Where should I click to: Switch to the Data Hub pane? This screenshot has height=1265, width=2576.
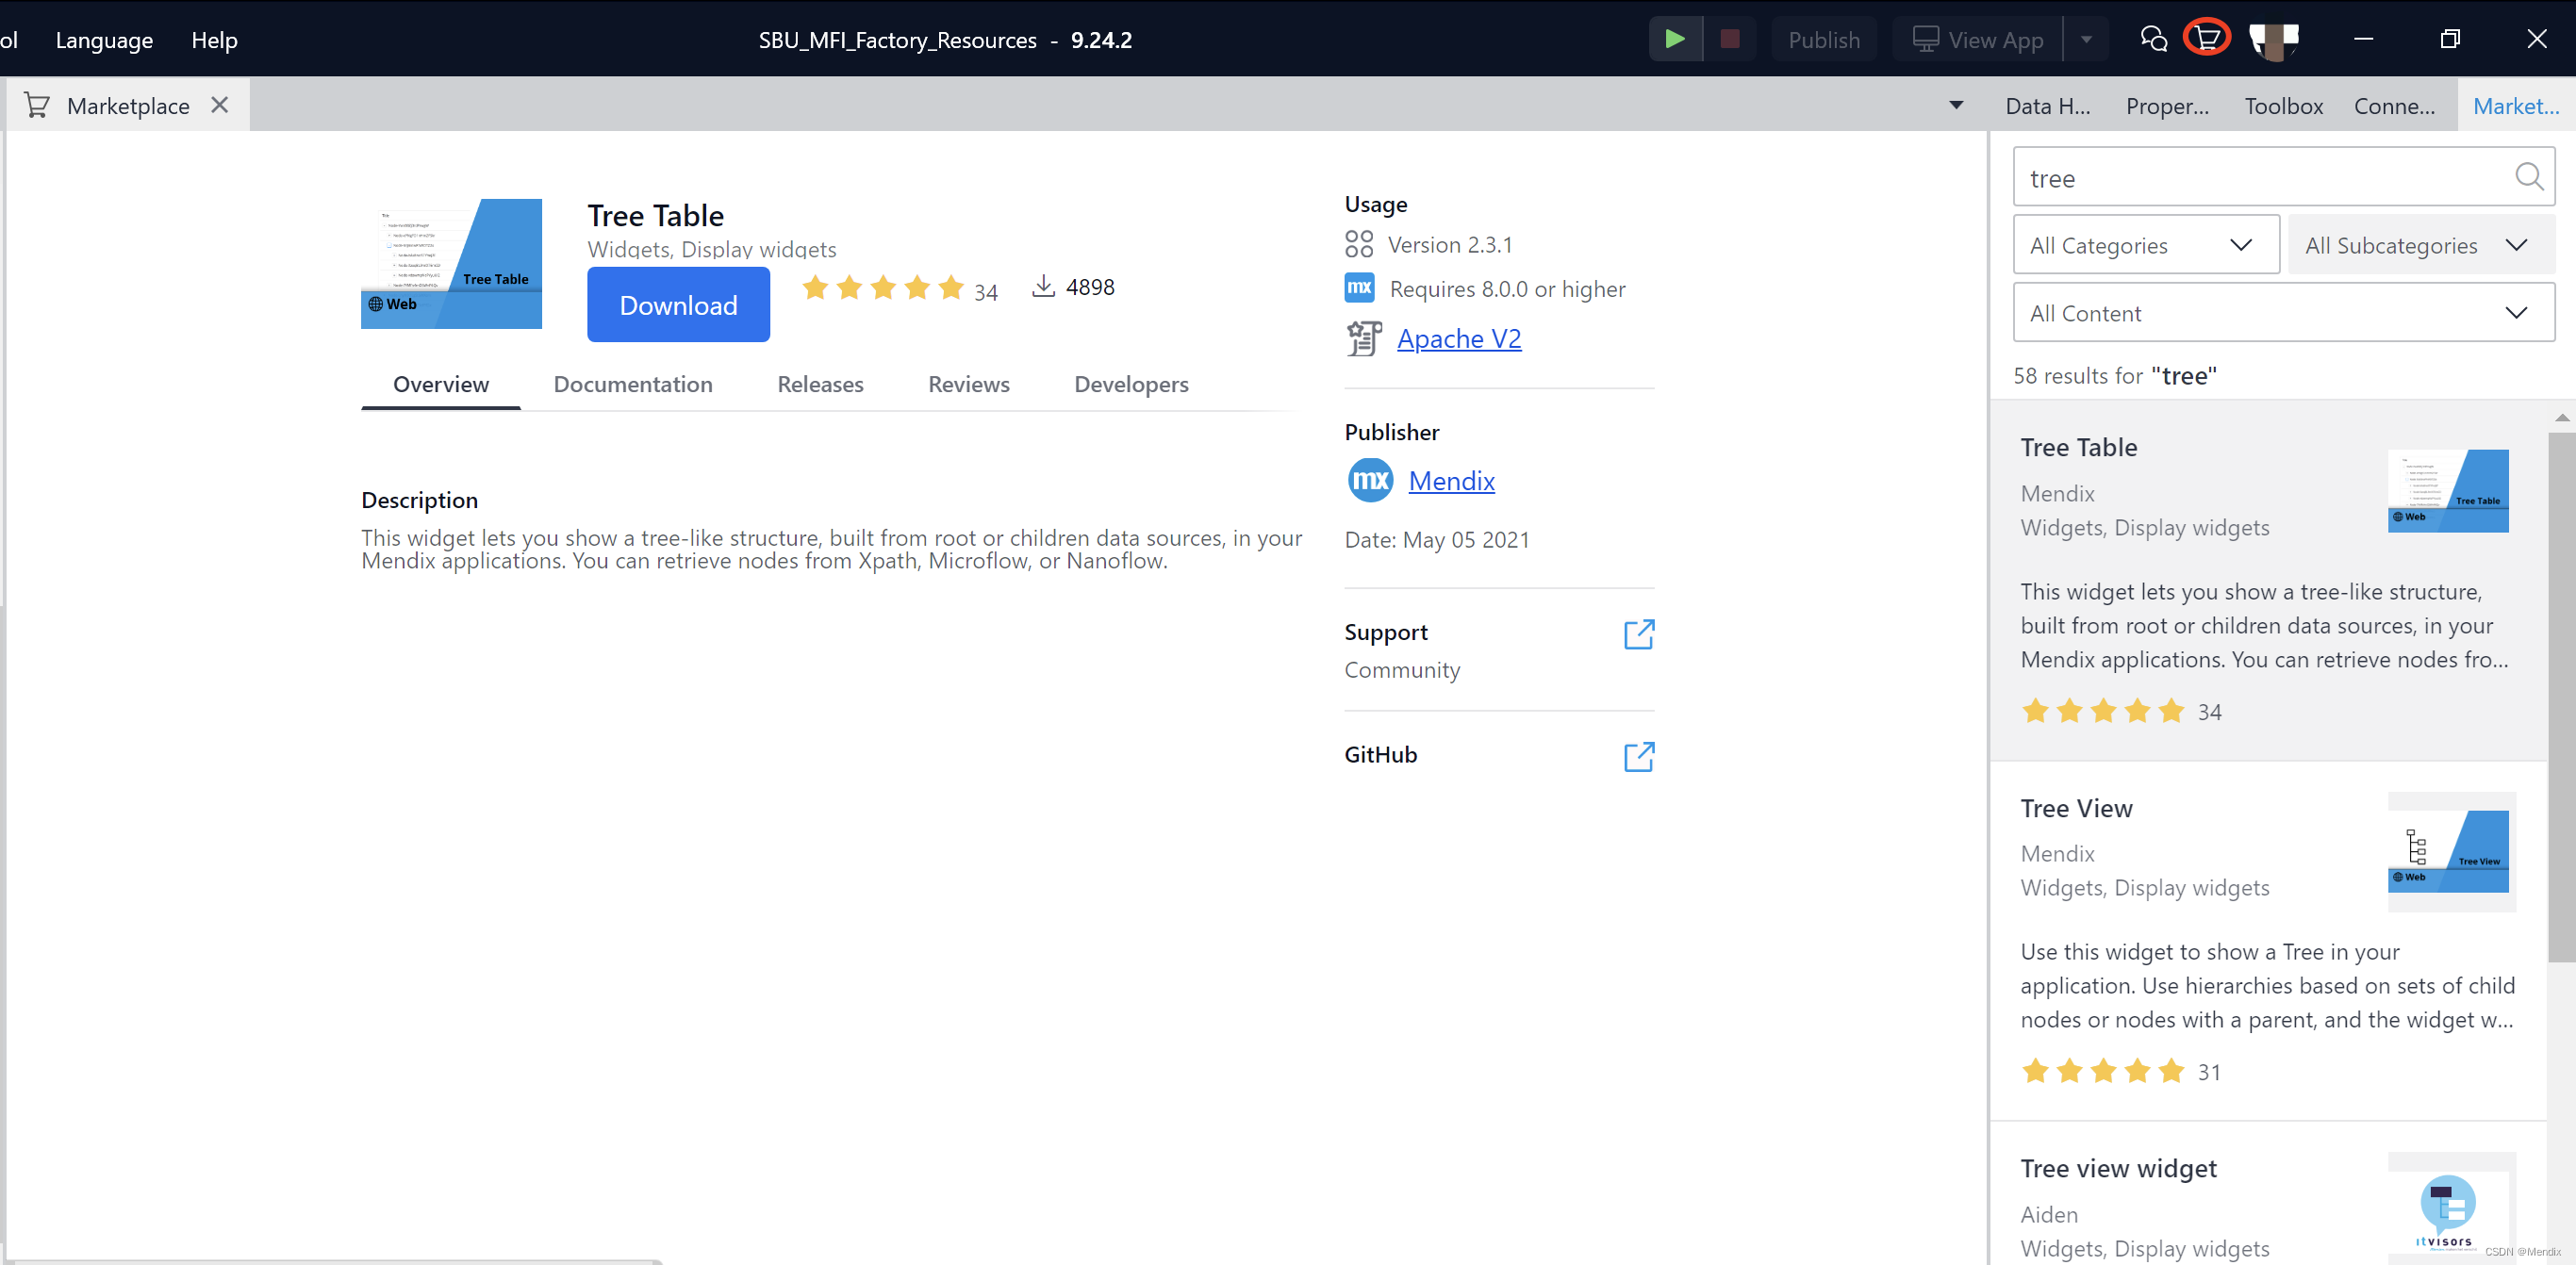click(x=2047, y=106)
